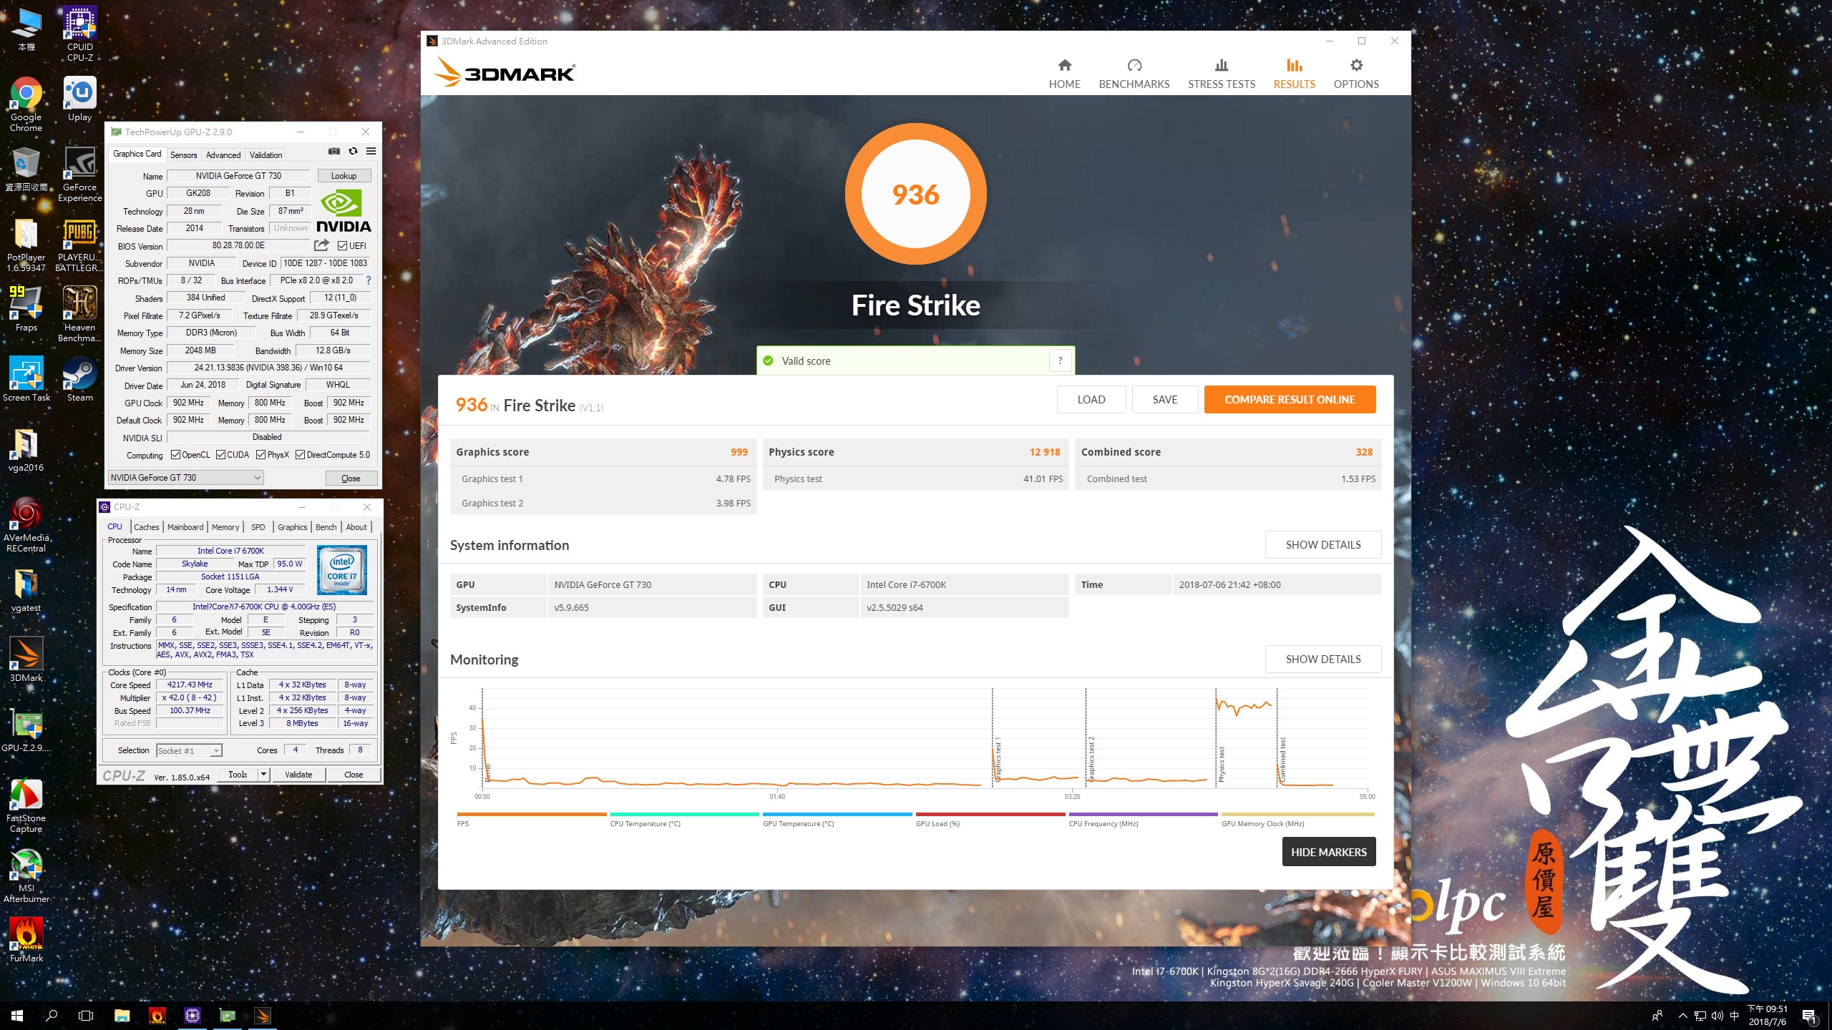This screenshot has width=1832, height=1030.
Task: Open the CPU-Z Tools dropdown arrow
Action: [x=263, y=774]
